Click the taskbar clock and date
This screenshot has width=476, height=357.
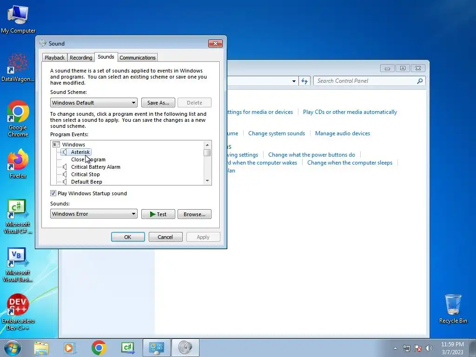click(x=452, y=348)
